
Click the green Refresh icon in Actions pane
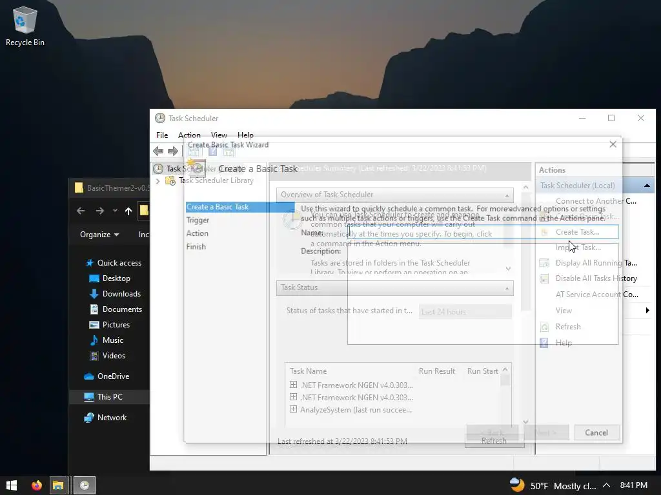coord(544,327)
